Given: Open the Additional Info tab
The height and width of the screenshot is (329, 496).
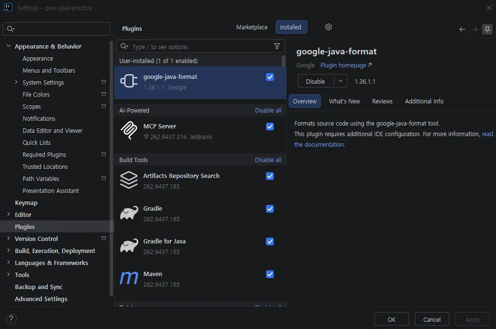Looking at the screenshot, I should (424, 101).
